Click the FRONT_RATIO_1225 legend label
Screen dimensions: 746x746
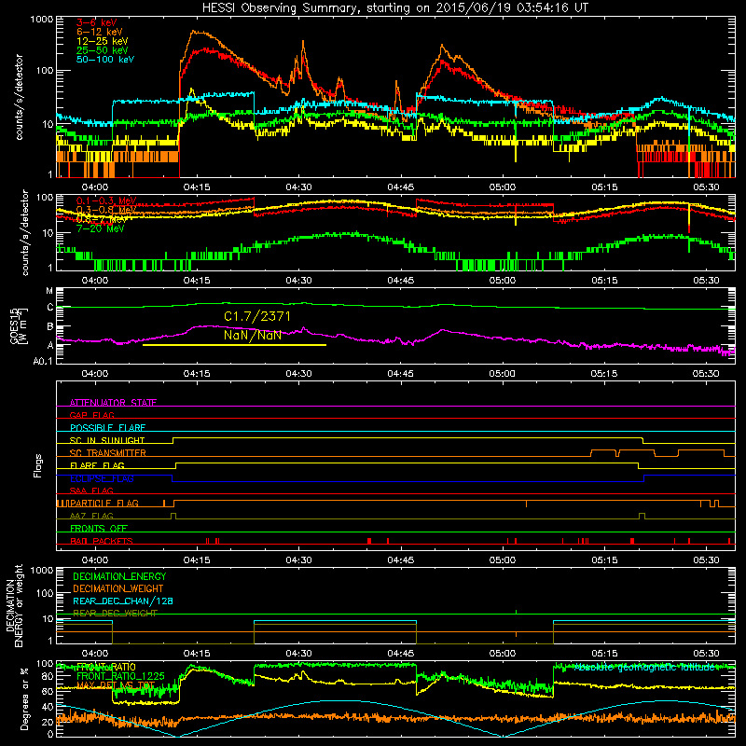point(121,676)
